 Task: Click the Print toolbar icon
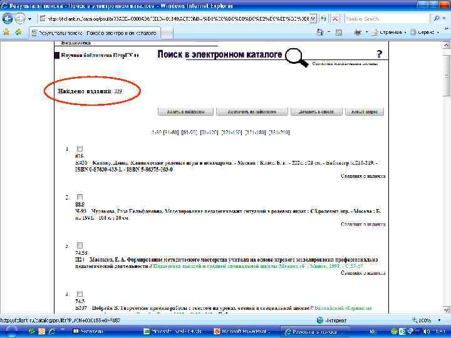358,33
